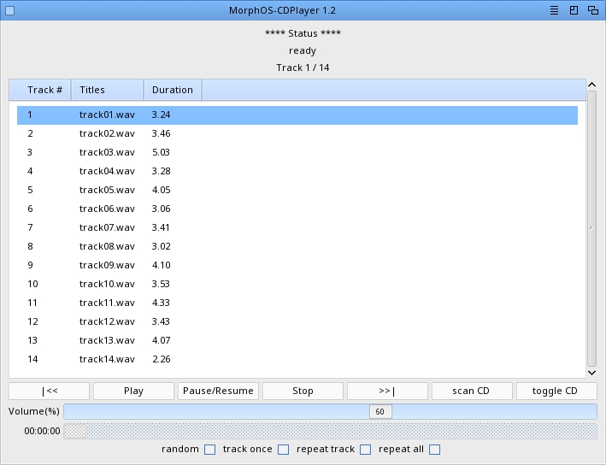606x465 pixels.
Task: Click the track list scroll down arrow
Action: point(591,373)
